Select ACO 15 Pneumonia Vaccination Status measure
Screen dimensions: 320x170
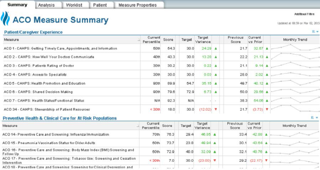(49, 143)
